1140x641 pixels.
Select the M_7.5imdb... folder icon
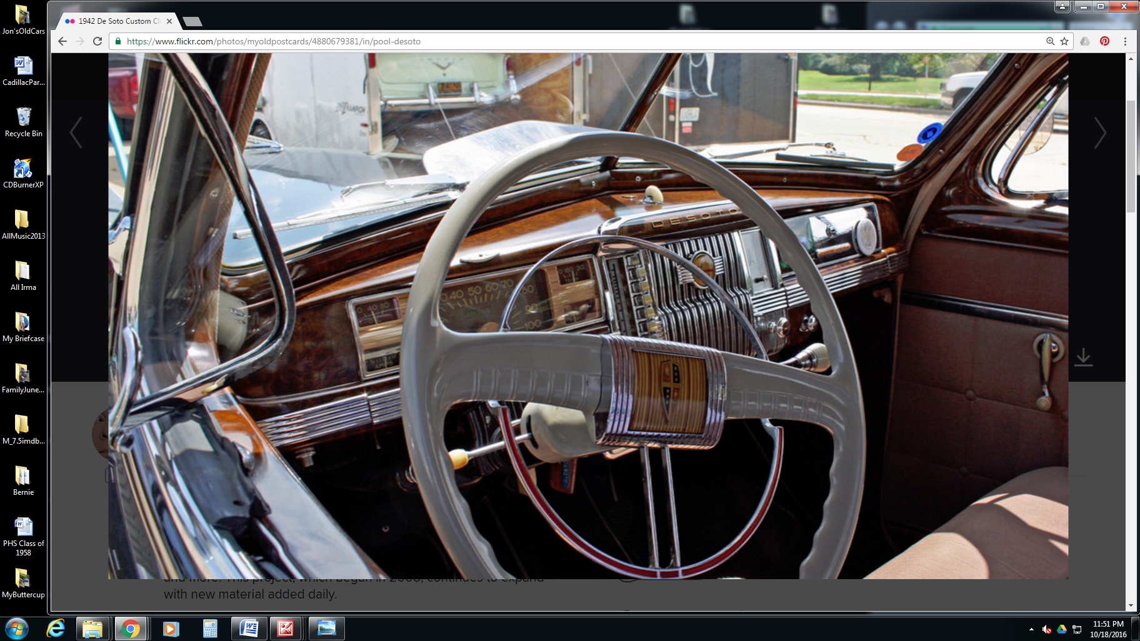(x=23, y=429)
